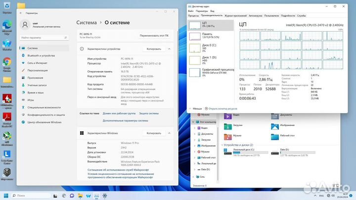The image size is (356, 200).
Task: Open the Вид menu in Task Manager
Action: pyautogui.click(x=212, y=11)
